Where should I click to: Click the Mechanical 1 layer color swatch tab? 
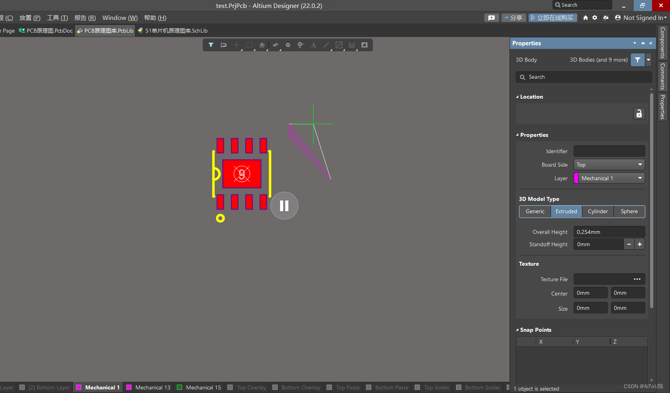(79, 387)
